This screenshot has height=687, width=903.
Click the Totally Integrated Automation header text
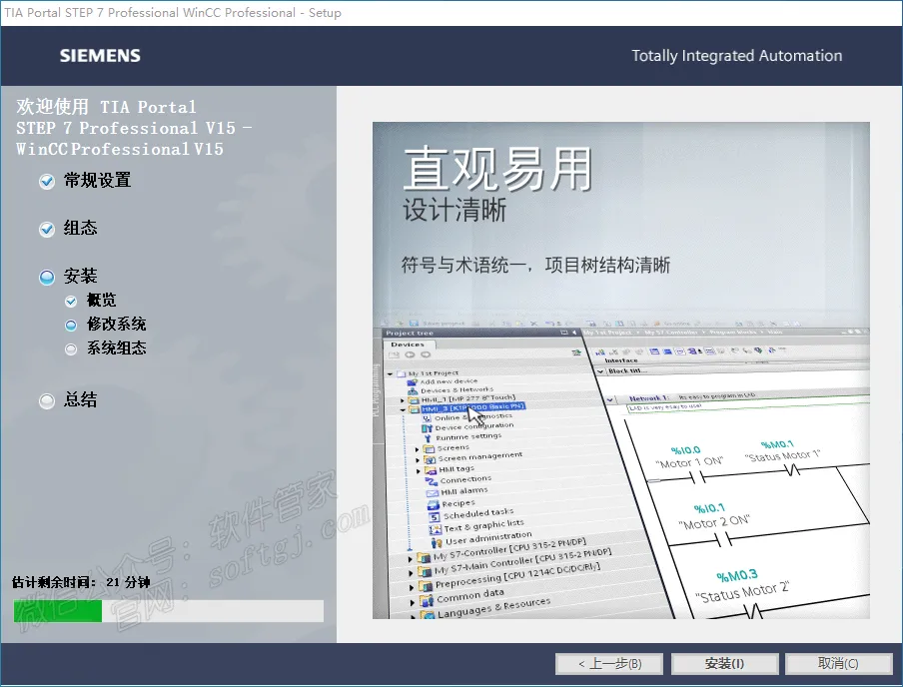[x=736, y=55]
